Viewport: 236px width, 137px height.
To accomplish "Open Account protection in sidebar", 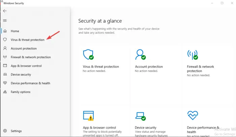I will [24, 48].
